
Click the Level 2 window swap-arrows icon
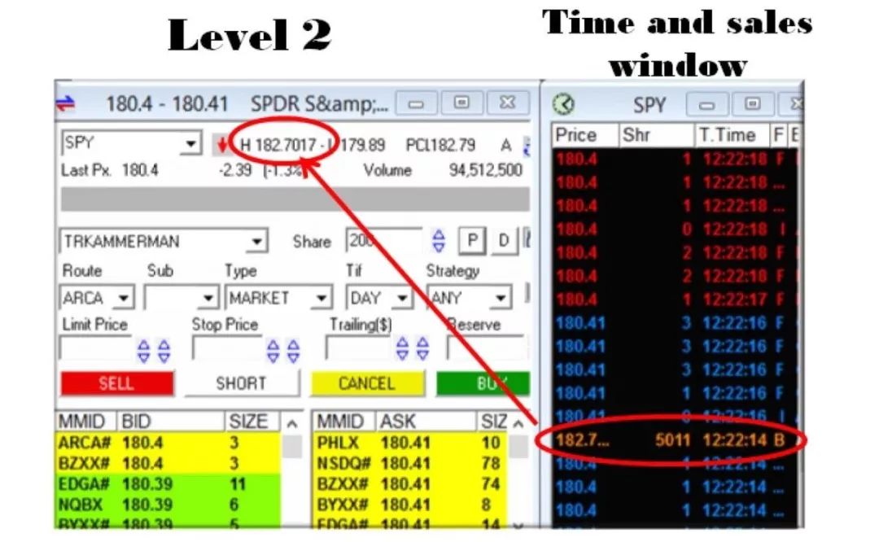pyautogui.click(x=66, y=103)
